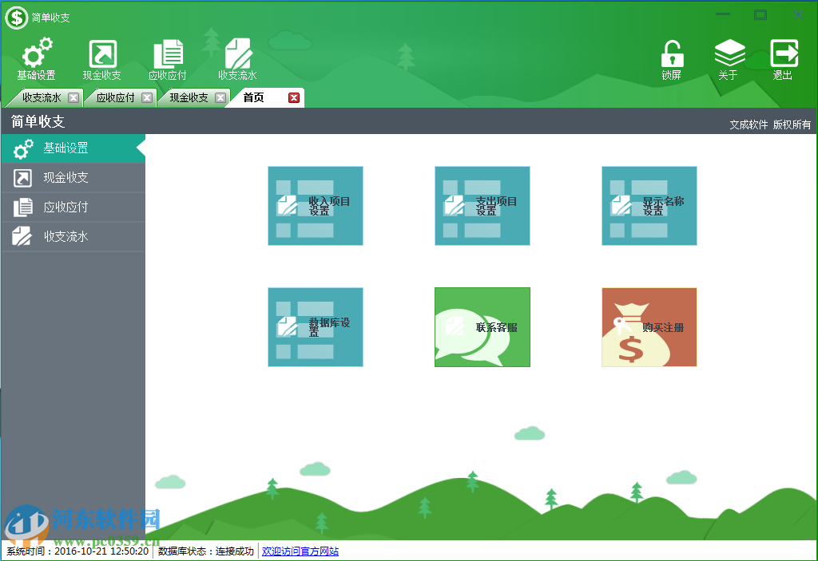Open the 购买注册 money bag tile
Screen dimensions: 818x561
(649, 327)
